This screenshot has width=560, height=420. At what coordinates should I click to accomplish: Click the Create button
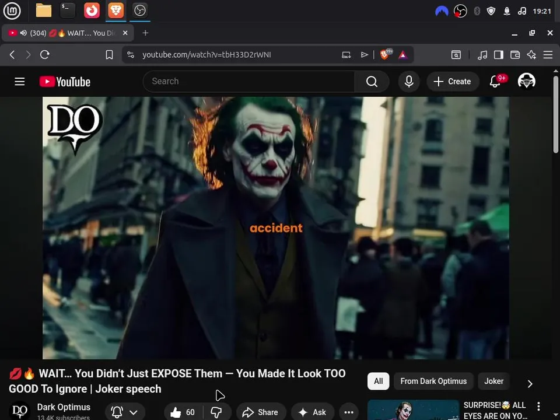(x=453, y=82)
